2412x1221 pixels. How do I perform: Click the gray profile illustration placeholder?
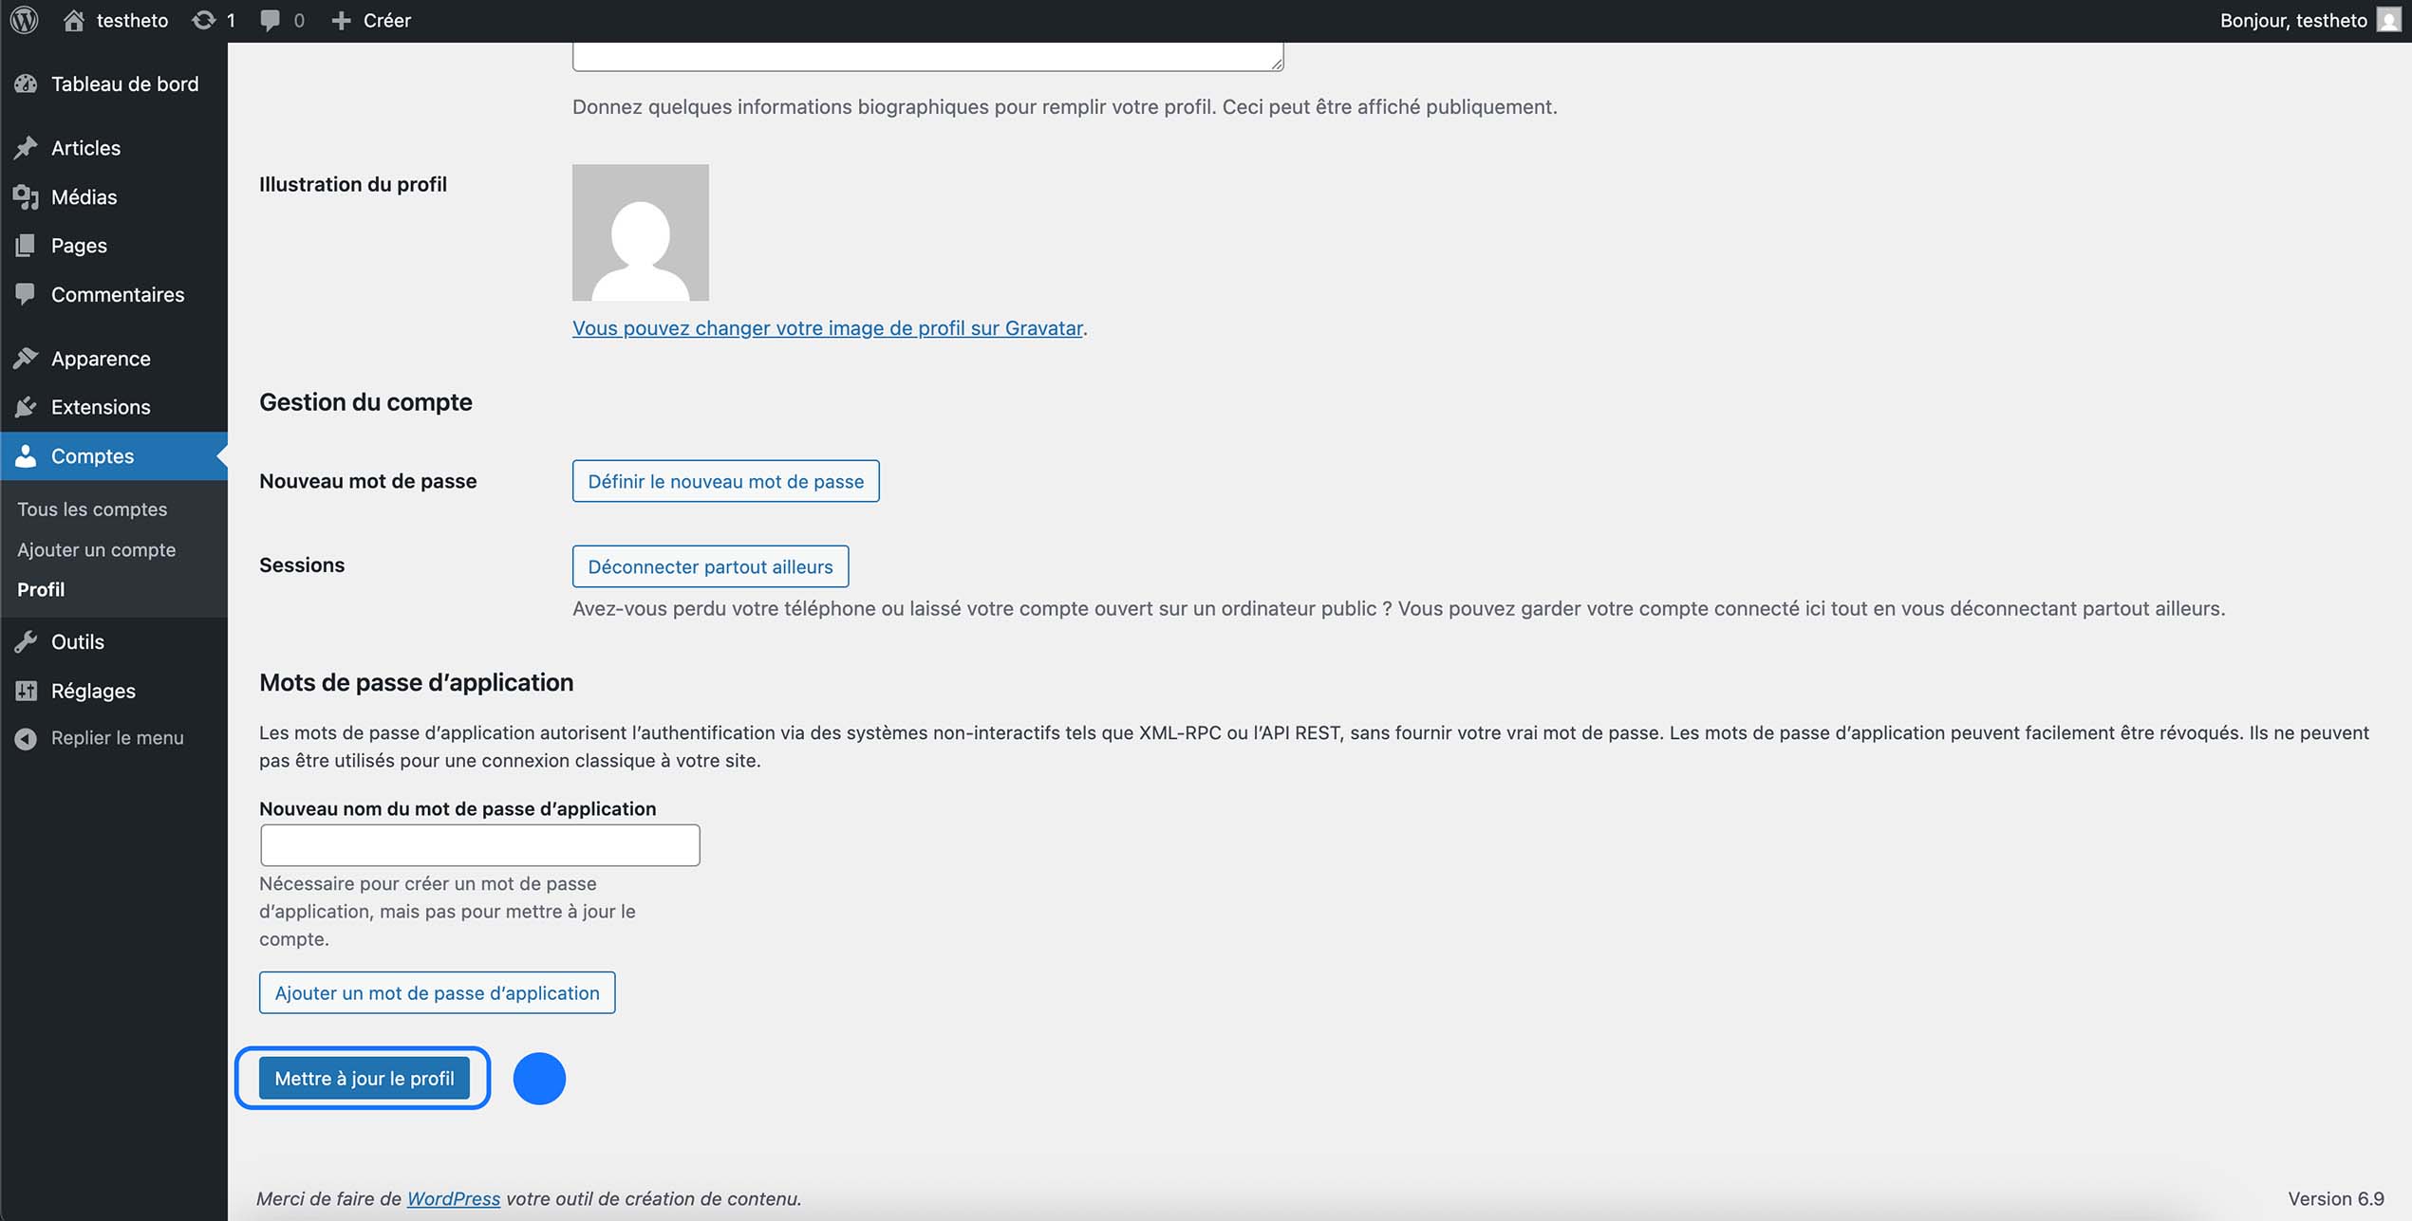tap(640, 232)
